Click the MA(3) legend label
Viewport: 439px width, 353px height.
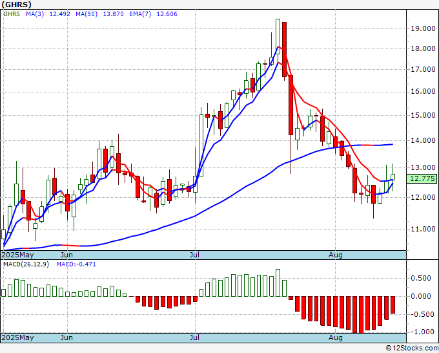[x=35, y=14]
